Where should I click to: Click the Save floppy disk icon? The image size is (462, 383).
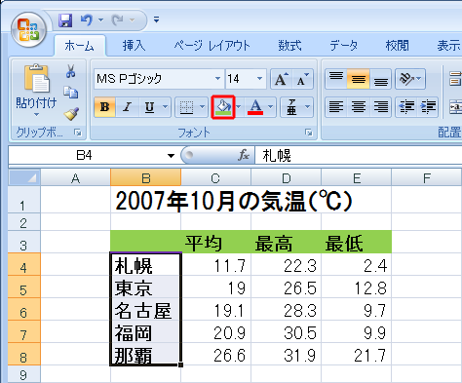[x=65, y=20]
